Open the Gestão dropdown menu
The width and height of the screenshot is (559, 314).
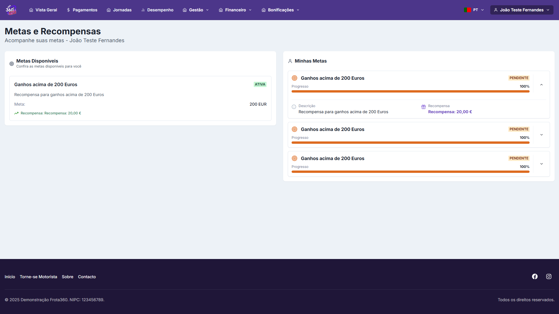(196, 10)
